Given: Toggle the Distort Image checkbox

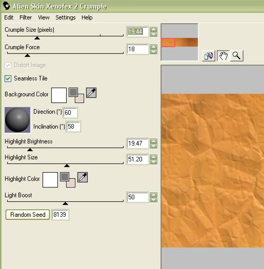Looking at the screenshot, I should (8, 65).
